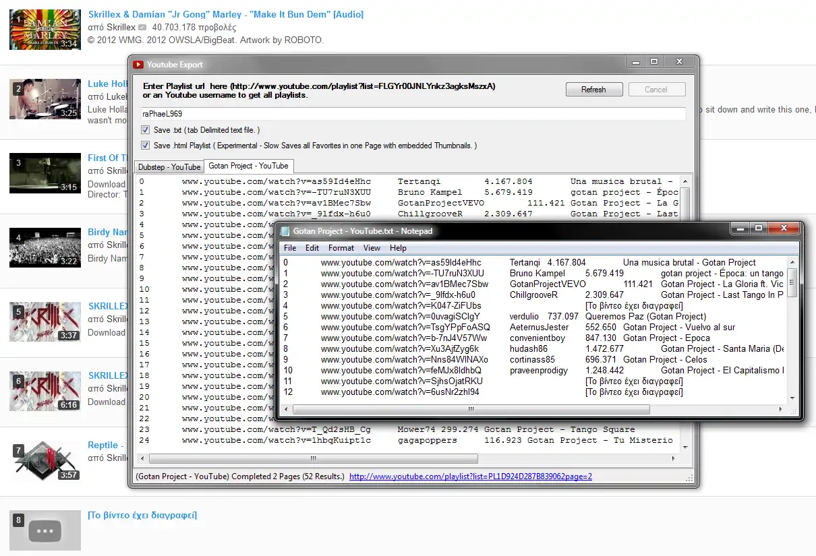
Task: Click ChillgrooveR text in Notepad
Action: coord(534,295)
